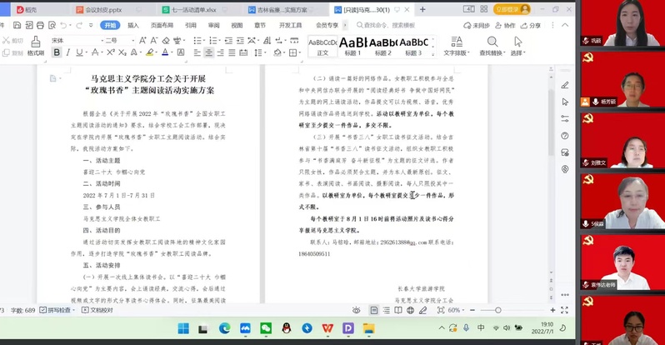Image resolution: width=665 pixels, height=345 pixels.
Task: Apply the 标题 1 heading style
Action: 352,46
